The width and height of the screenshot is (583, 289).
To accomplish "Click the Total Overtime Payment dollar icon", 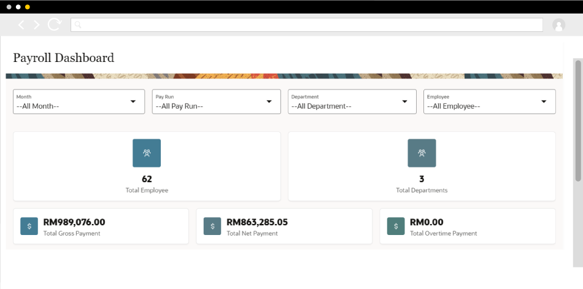I will pos(396,226).
